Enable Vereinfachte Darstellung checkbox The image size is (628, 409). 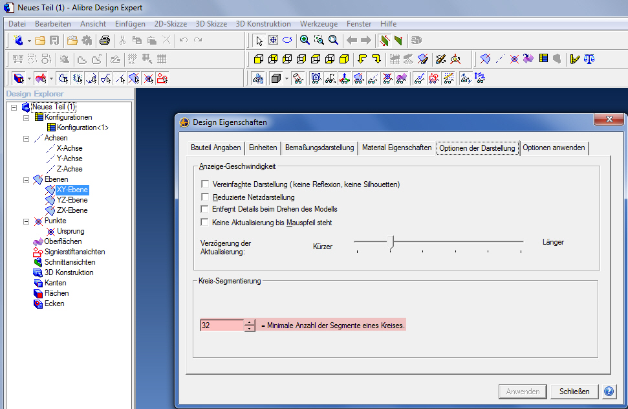(x=205, y=184)
